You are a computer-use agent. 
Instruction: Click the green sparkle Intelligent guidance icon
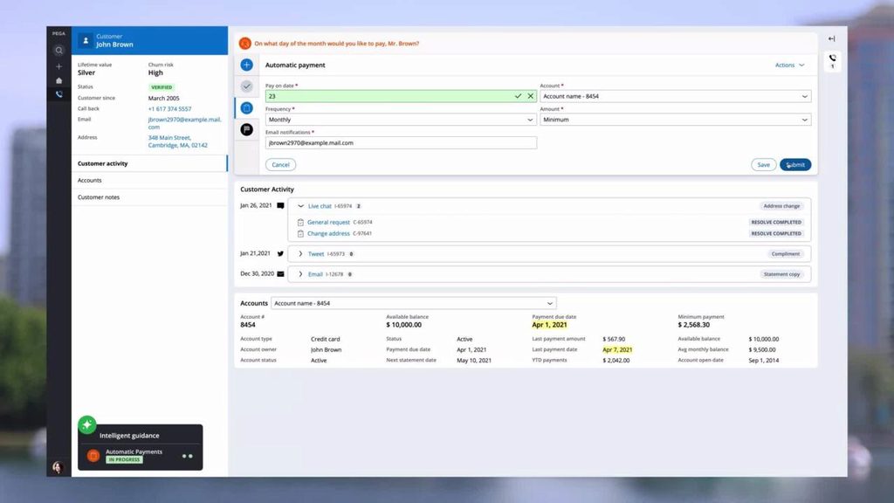point(86,424)
